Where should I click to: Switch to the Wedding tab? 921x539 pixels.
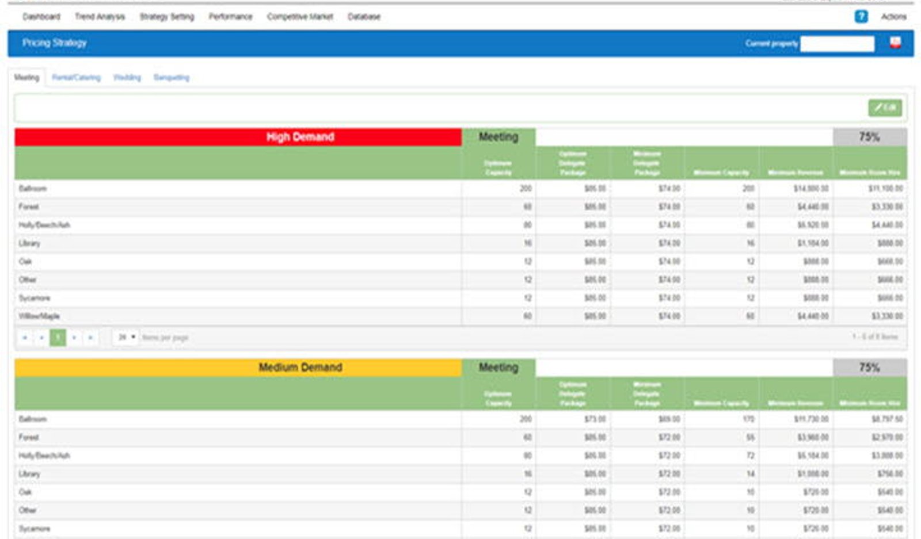point(127,78)
